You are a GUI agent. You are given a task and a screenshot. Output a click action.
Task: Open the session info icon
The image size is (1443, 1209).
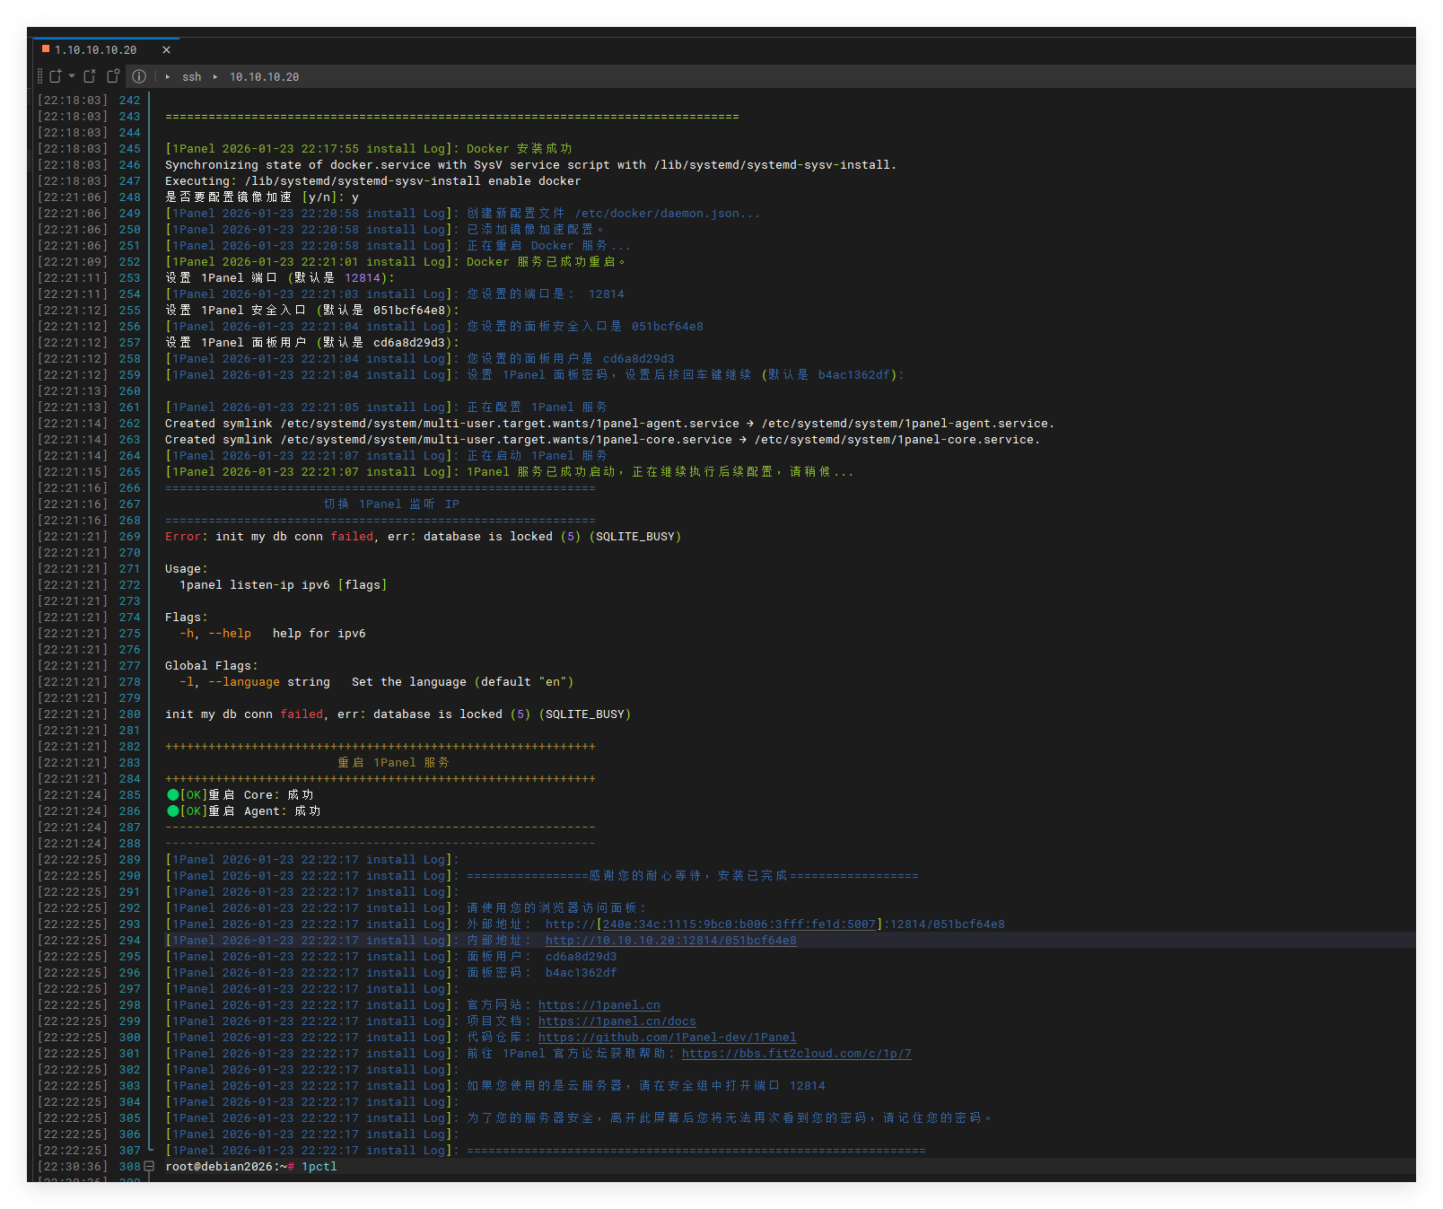[x=139, y=76]
